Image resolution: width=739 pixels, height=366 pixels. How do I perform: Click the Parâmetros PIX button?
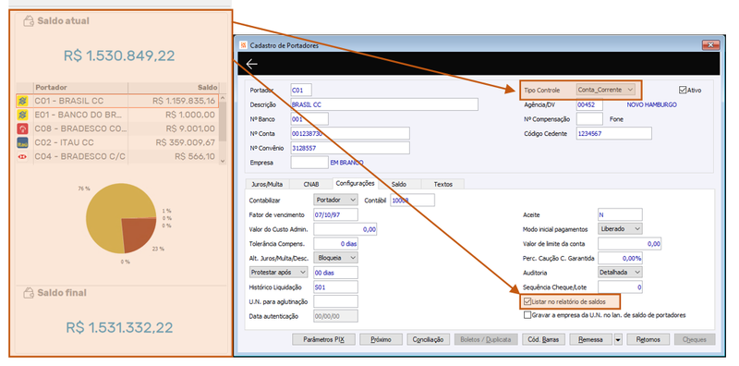click(324, 339)
